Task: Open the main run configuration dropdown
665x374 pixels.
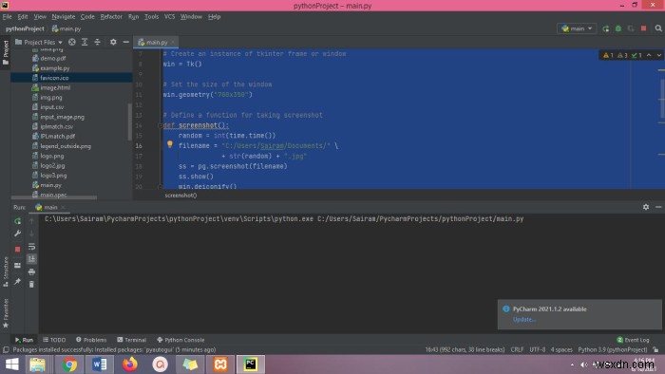Action: (577, 28)
